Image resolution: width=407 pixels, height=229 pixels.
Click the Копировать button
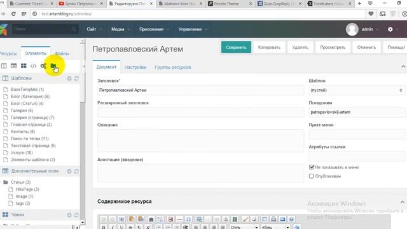(x=269, y=47)
